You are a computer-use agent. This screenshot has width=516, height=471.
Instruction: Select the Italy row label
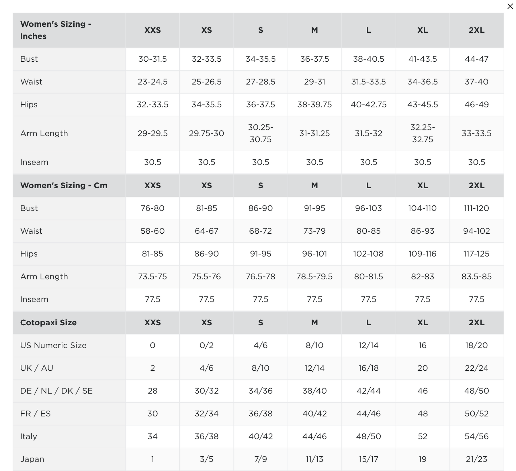click(29, 436)
